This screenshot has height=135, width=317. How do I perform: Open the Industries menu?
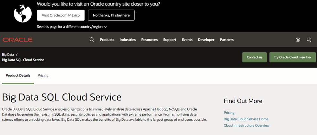point(128,40)
